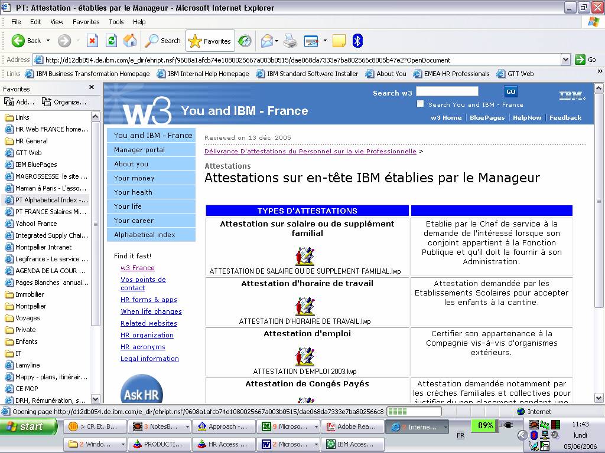Click the blue GO search button
Viewport: 605px width, 453px height.
pos(510,91)
